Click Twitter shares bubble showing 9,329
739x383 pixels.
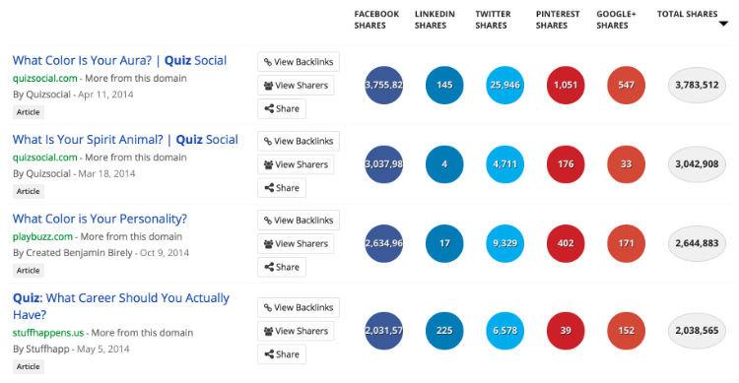pyautogui.click(x=504, y=243)
